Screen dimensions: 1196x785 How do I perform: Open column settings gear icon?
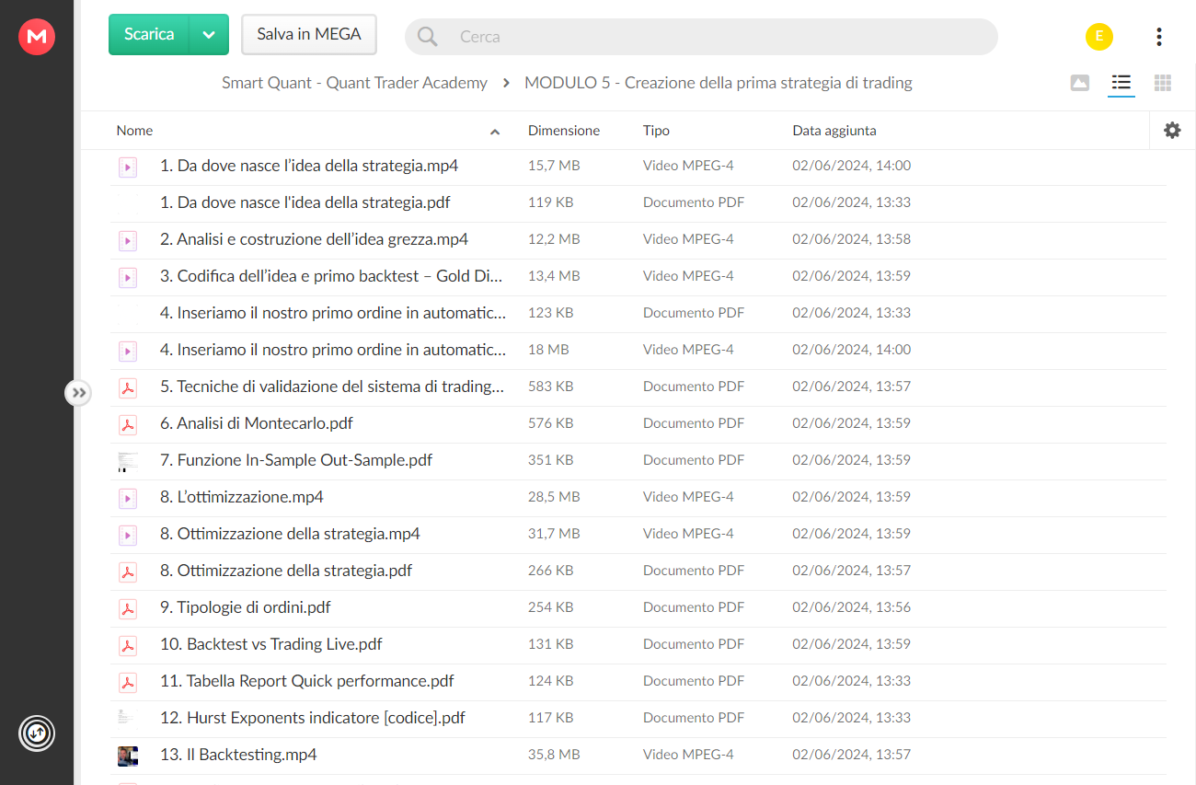[x=1172, y=131]
